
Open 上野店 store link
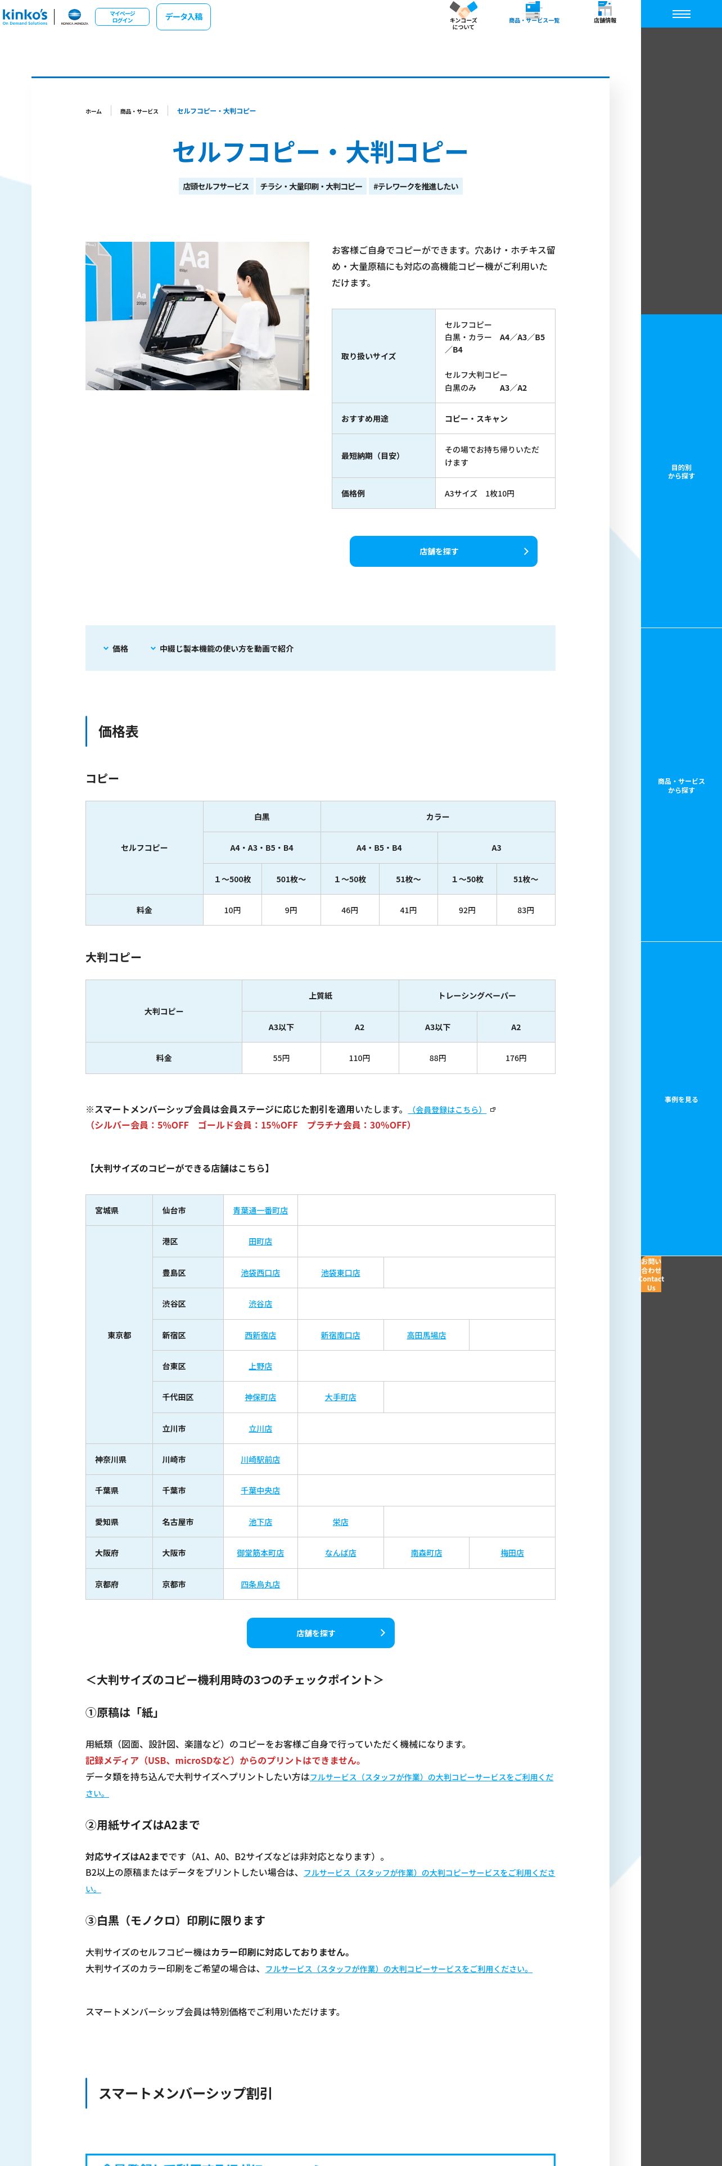pyautogui.click(x=260, y=1366)
